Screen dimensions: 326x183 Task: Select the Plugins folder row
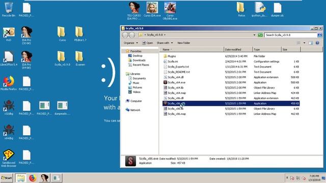(x=231, y=56)
